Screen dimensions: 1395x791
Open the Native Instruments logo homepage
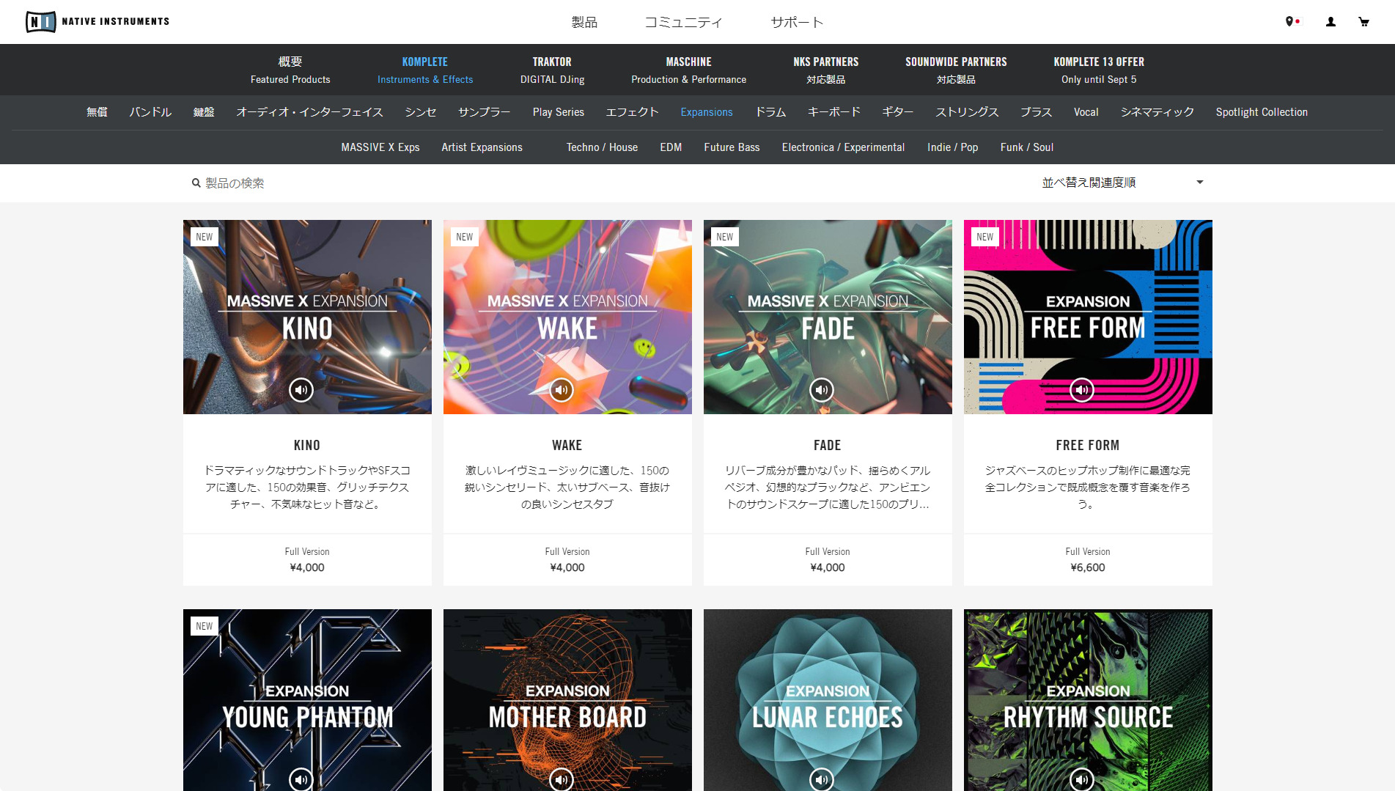coord(97,21)
